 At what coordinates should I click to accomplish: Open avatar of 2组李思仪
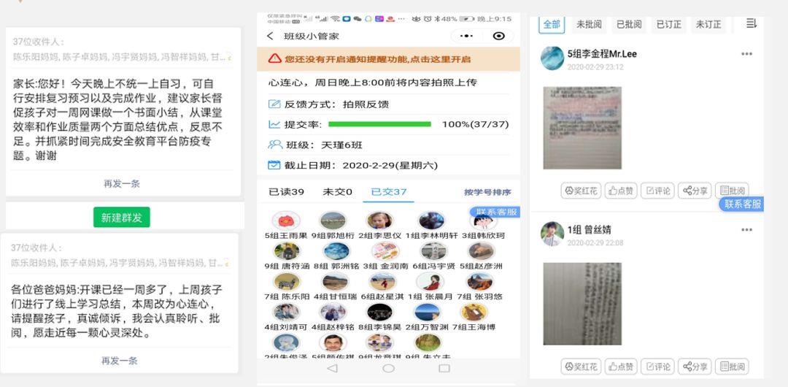coord(380,221)
